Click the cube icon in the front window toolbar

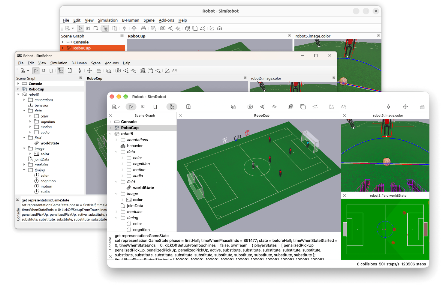click(x=303, y=107)
